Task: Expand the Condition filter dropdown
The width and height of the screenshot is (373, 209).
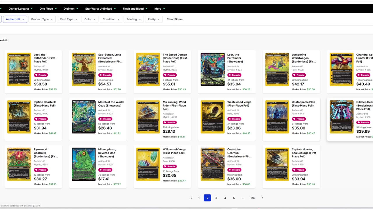Action: pyautogui.click(x=111, y=19)
